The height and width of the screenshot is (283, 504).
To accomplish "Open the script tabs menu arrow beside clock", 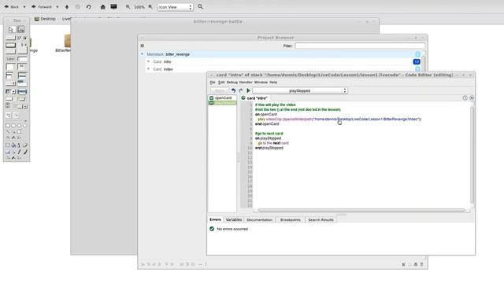I will (472, 97).
